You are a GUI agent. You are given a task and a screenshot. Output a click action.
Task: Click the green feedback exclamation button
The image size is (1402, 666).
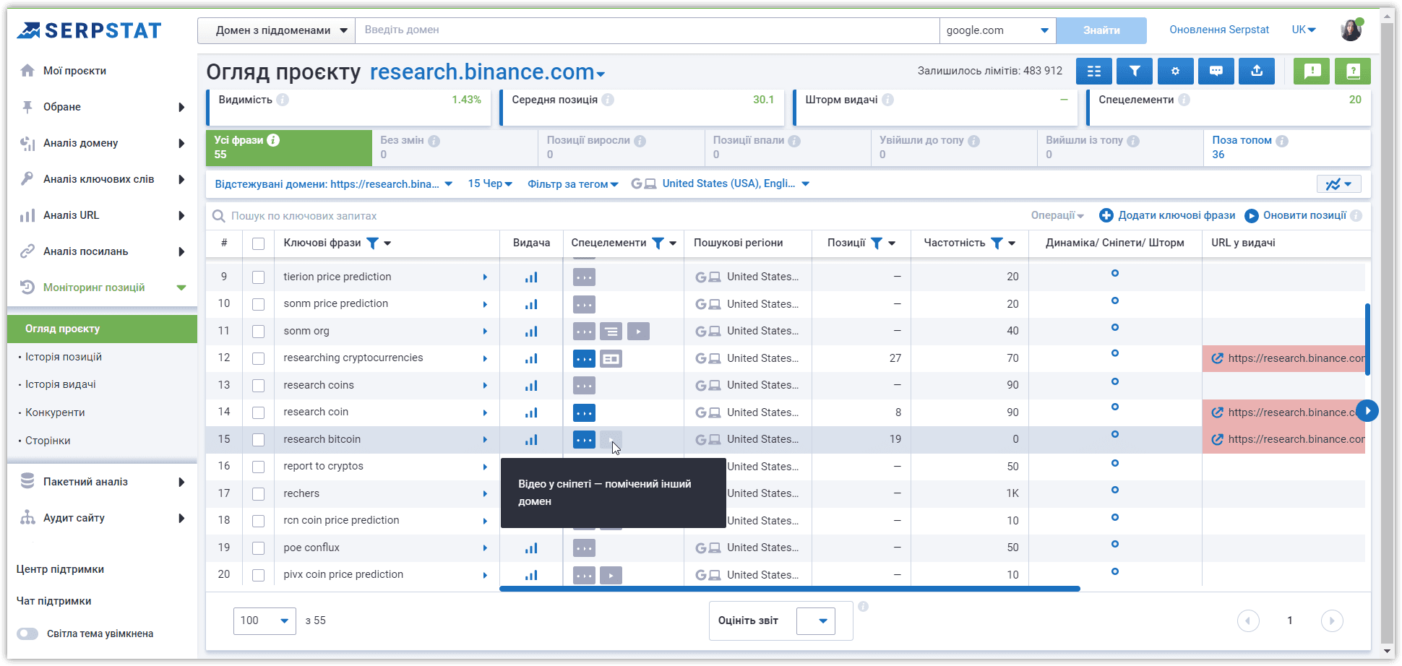click(1312, 71)
